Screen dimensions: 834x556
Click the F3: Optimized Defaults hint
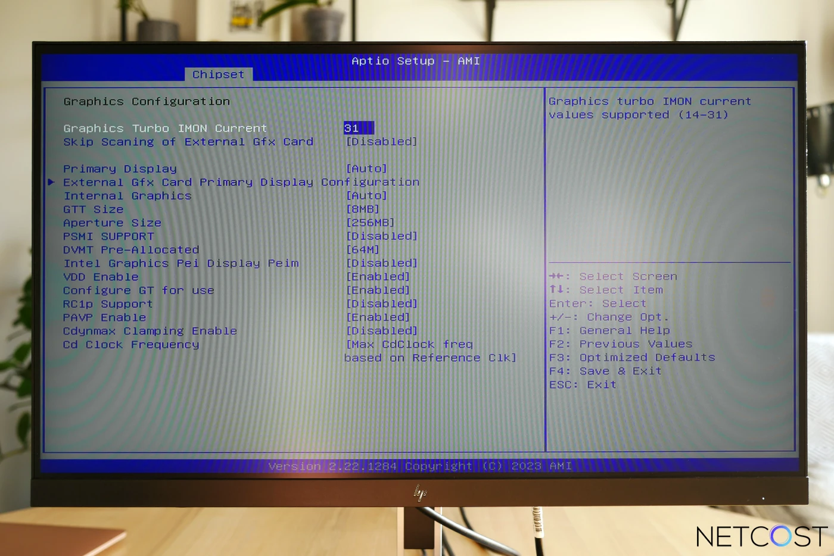(x=632, y=358)
